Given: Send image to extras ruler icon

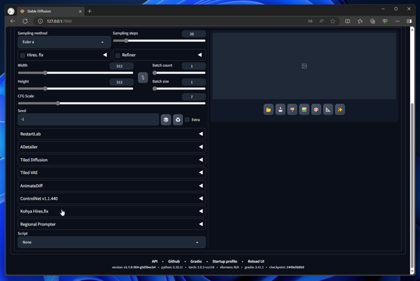Looking at the screenshot, I should click(x=328, y=109).
